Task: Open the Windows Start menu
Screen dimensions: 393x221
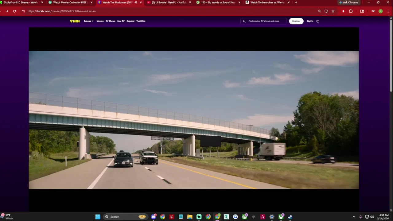Action: tap(98, 217)
